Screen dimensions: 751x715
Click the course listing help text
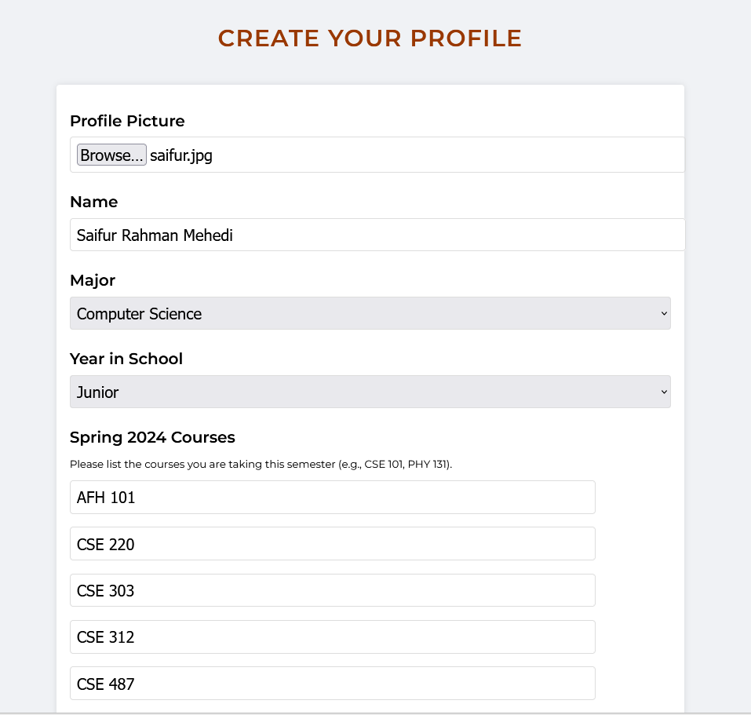point(261,464)
